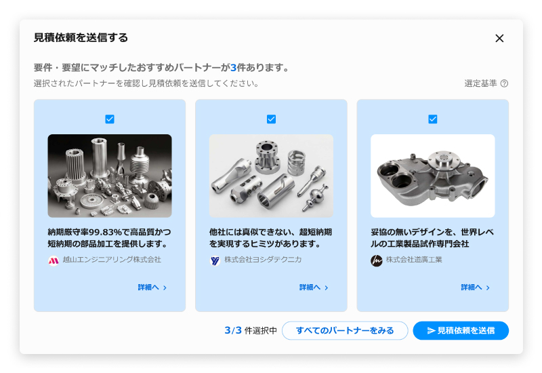This screenshot has width=542, height=373.
Task: Click the すべてのパートナーをみる button
Action: [x=345, y=330]
